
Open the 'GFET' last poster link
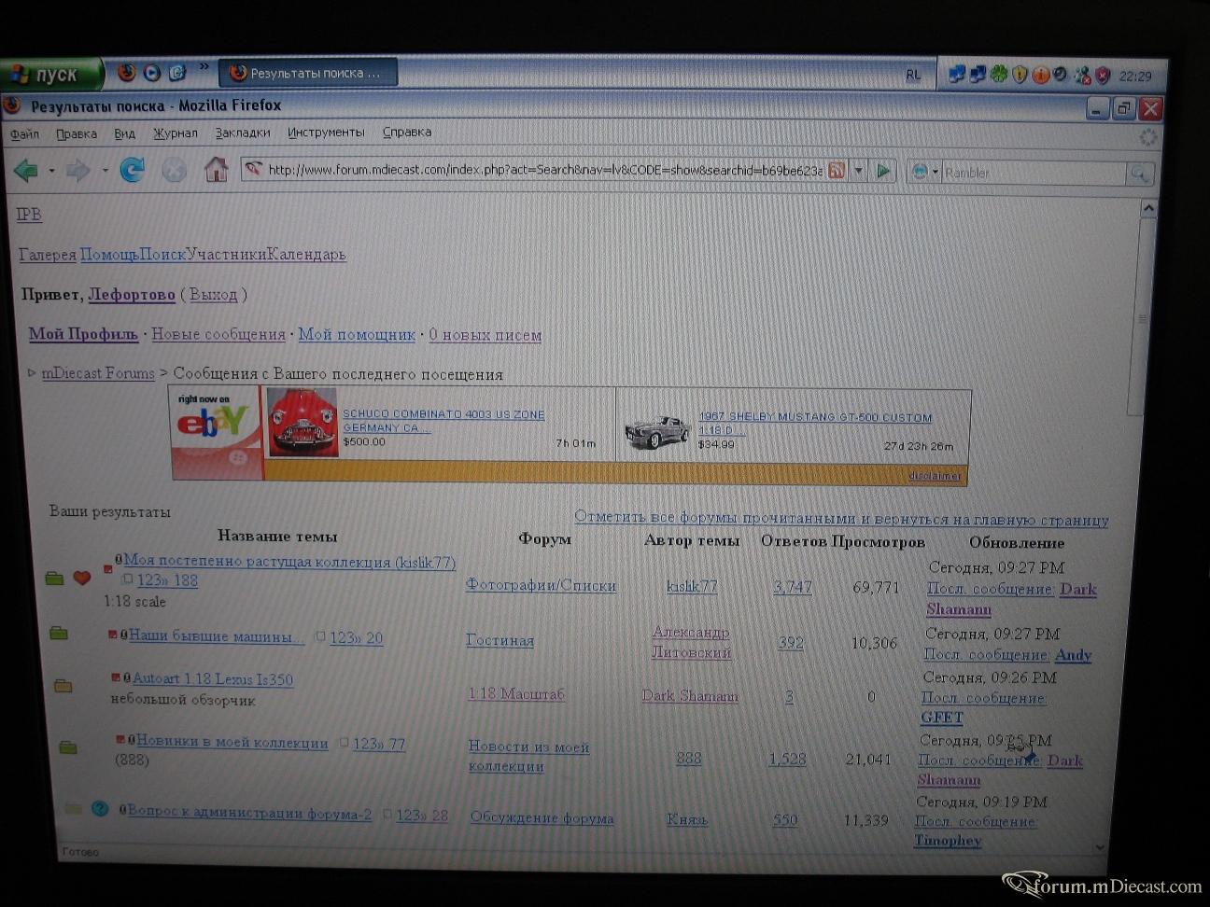[x=941, y=717]
